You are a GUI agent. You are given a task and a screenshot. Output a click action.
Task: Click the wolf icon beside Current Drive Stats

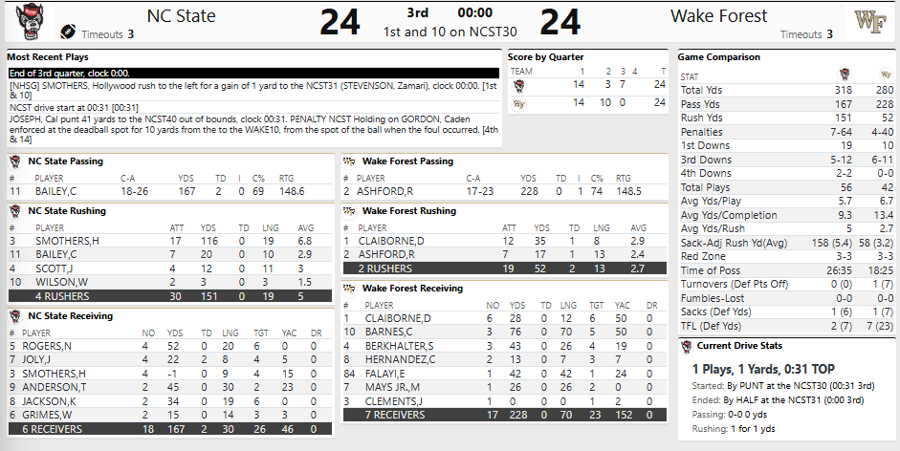tap(686, 347)
